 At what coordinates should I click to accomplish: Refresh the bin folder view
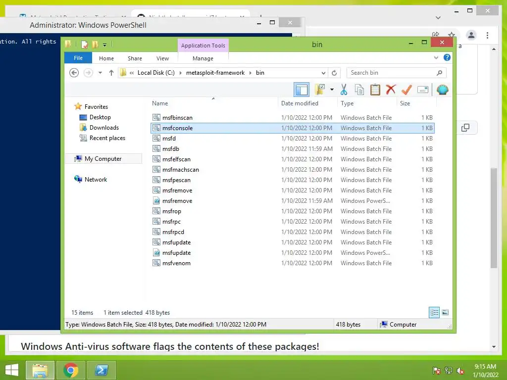coord(334,73)
